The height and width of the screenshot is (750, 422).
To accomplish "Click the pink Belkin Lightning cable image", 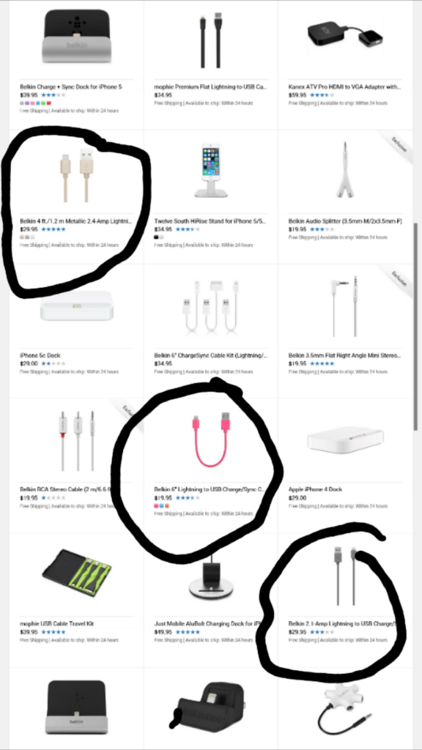I will (211, 439).
